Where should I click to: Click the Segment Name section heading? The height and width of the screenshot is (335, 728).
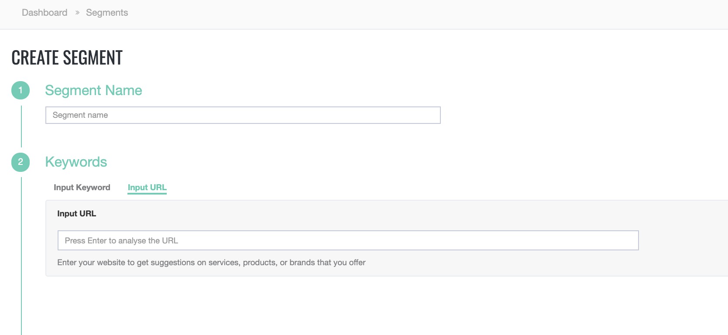93,90
